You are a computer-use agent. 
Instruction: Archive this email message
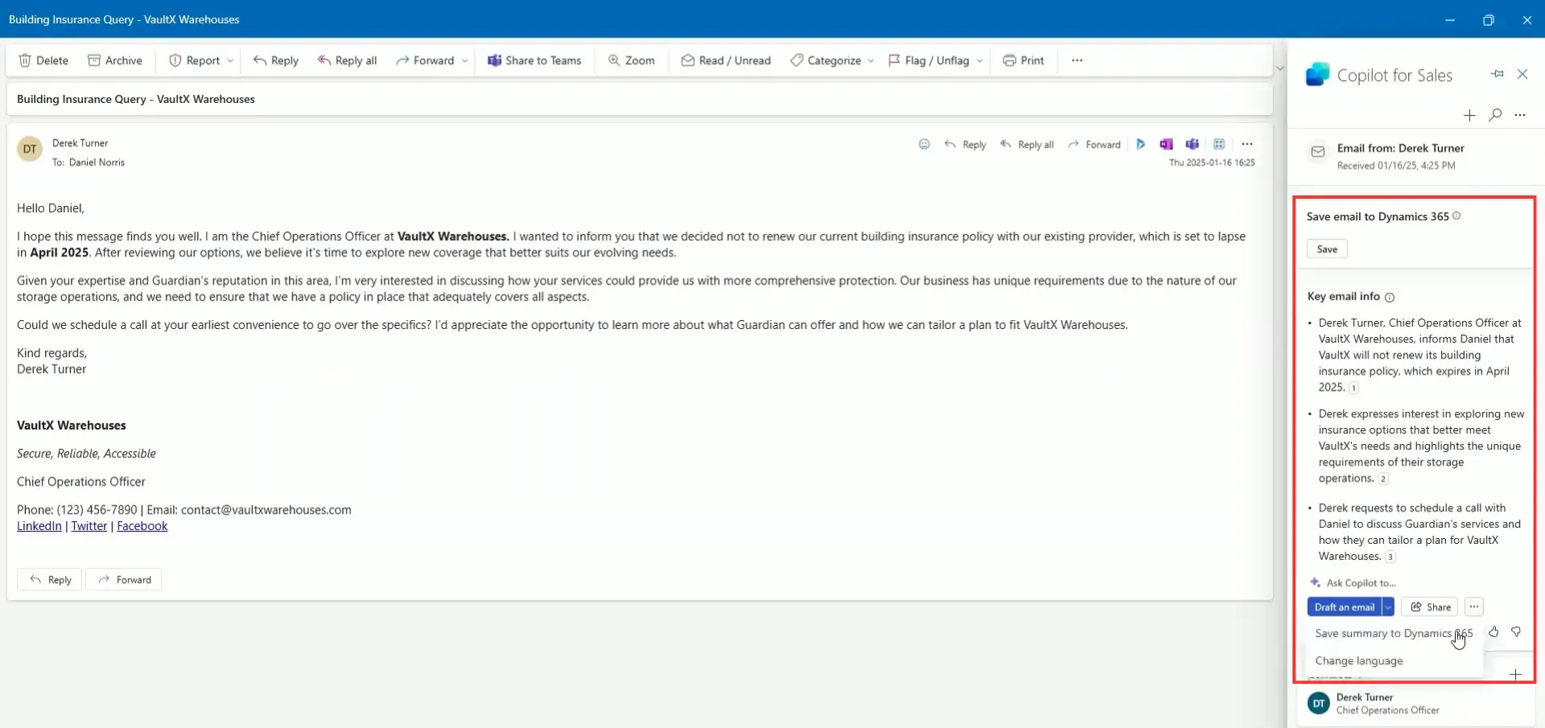115,60
